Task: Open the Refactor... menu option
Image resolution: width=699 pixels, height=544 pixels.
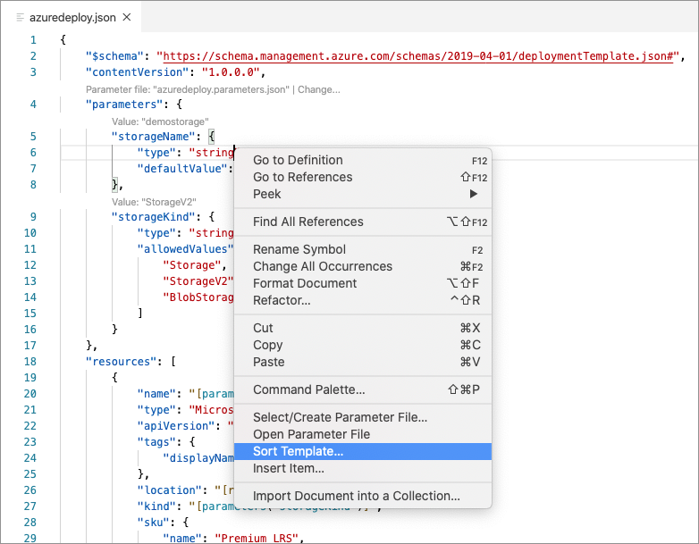Action: pyautogui.click(x=362, y=300)
